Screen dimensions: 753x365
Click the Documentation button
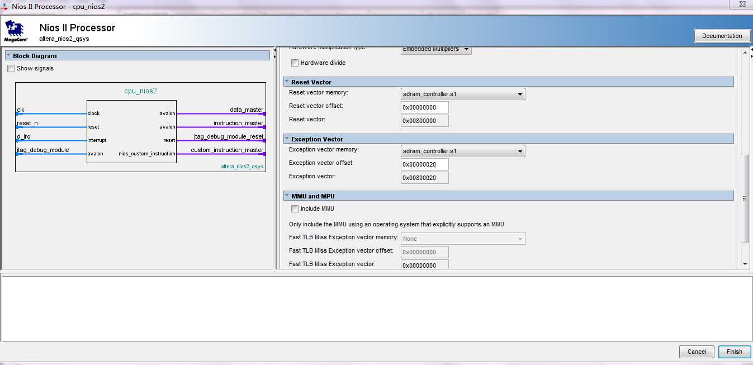click(x=722, y=36)
